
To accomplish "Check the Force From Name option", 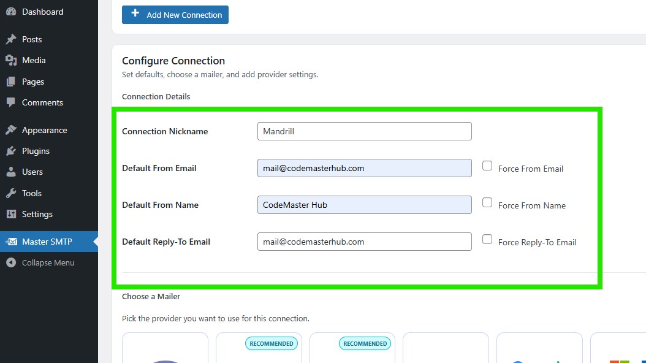I will (x=487, y=202).
